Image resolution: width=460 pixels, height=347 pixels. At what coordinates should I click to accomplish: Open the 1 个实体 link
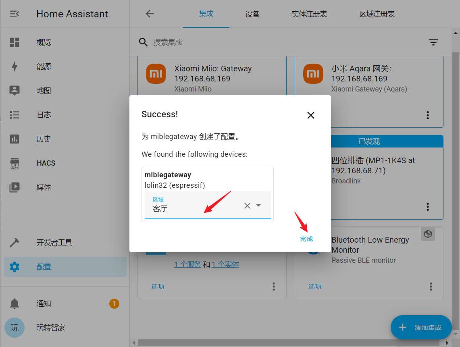pos(225,264)
